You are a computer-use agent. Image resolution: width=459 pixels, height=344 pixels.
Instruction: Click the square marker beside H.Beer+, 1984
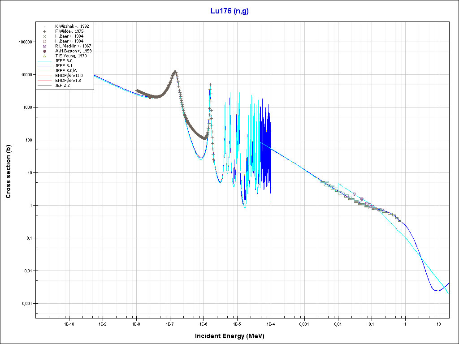click(x=45, y=41)
